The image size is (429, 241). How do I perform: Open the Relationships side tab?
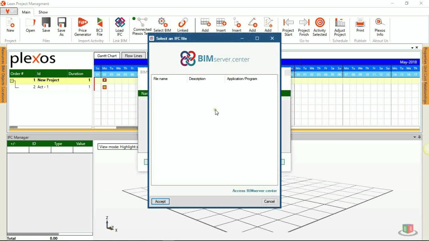click(x=426, y=93)
